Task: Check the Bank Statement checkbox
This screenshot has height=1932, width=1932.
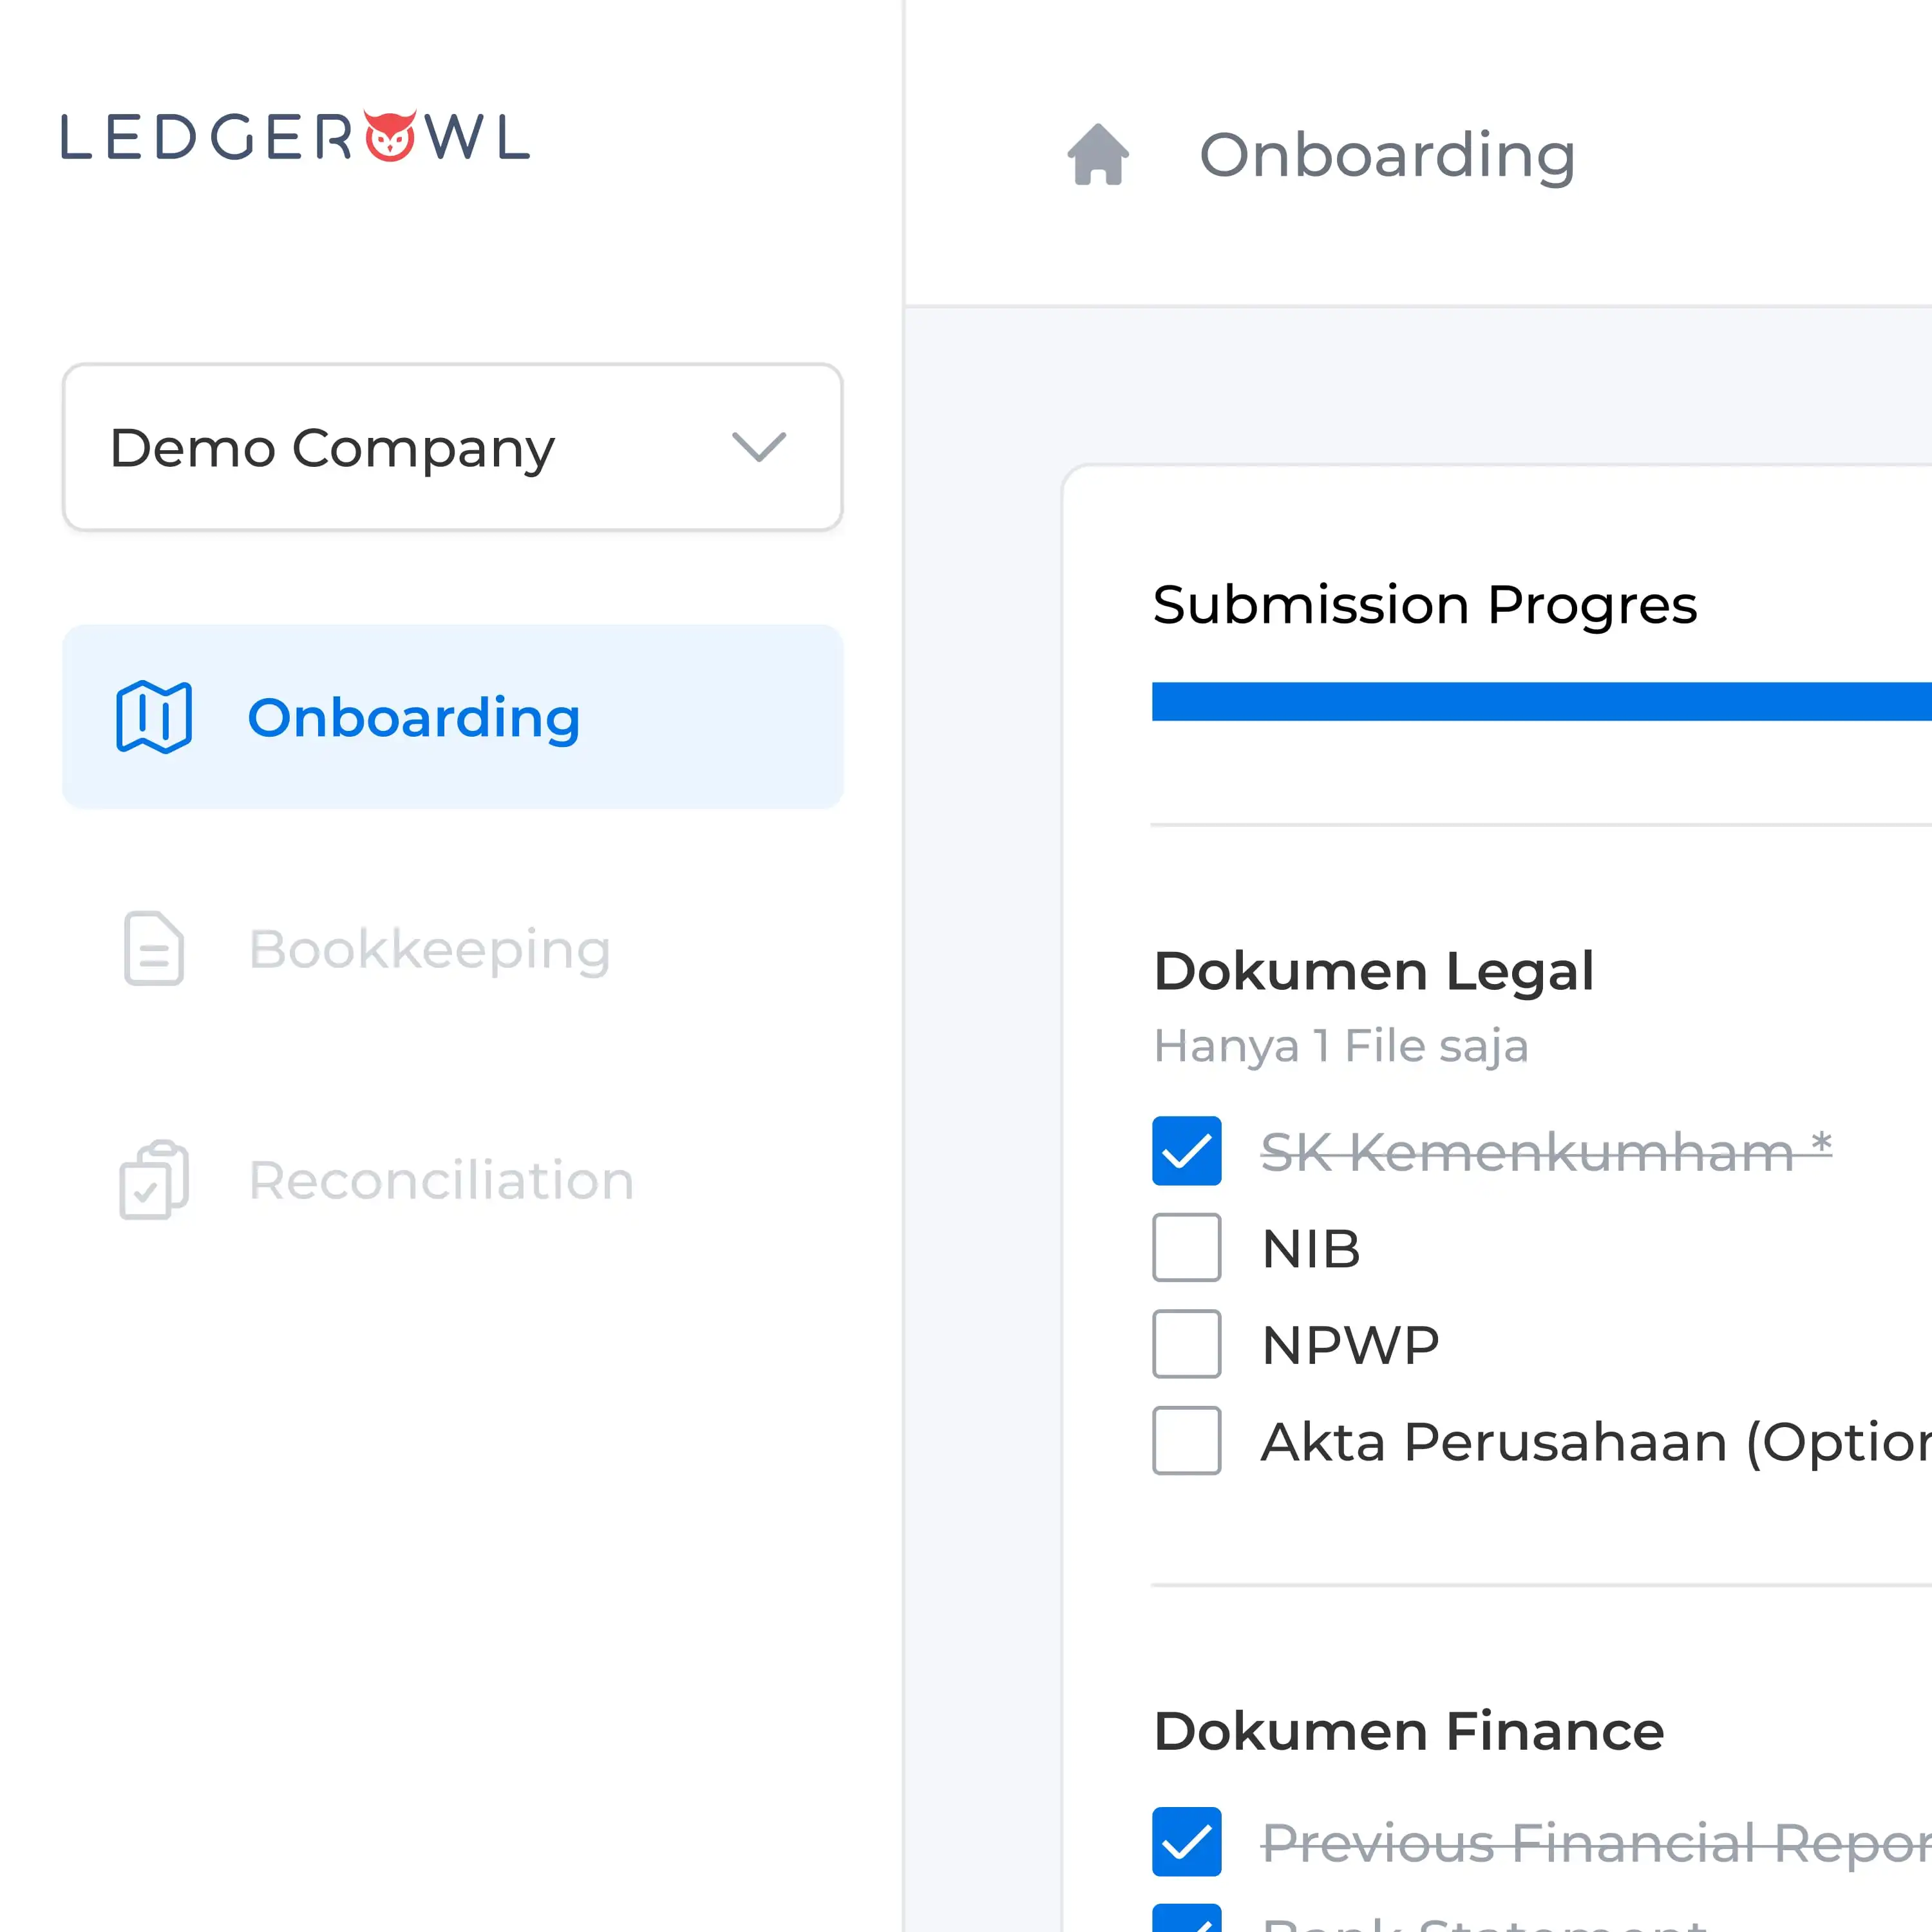Action: [x=1187, y=1920]
